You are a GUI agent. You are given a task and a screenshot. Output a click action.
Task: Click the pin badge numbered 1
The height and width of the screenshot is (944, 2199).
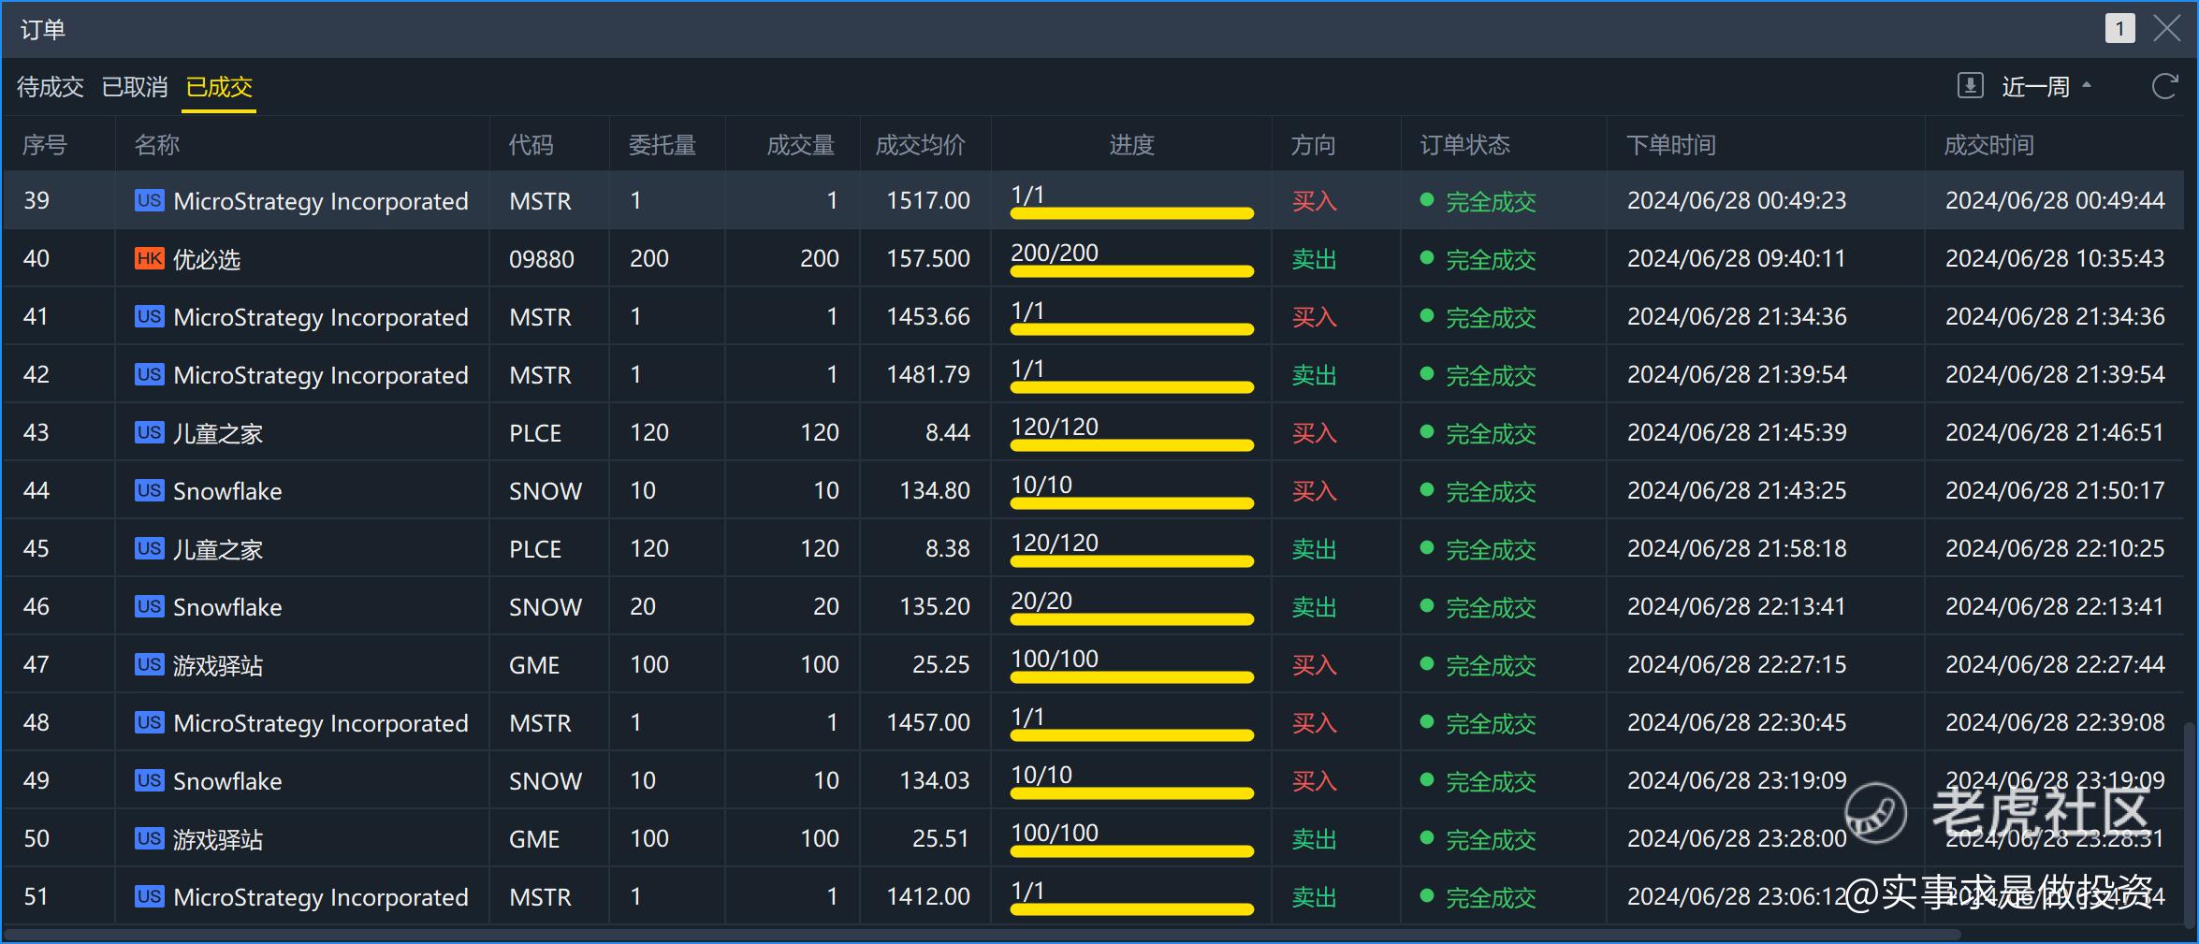click(x=2119, y=28)
